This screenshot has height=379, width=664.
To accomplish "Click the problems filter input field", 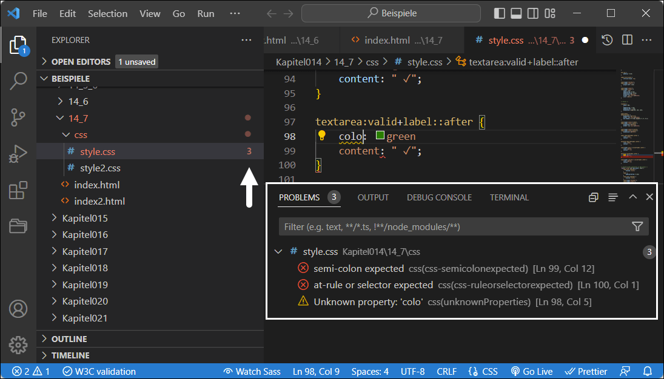I will pos(424,226).
